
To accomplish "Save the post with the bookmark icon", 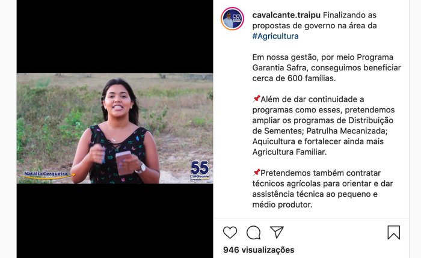I will pos(393,233).
